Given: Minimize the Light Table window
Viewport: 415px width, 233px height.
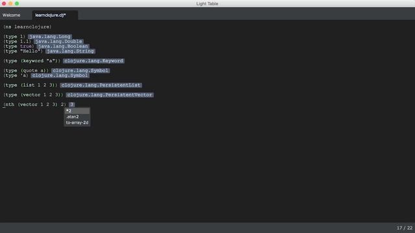Looking at the screenshot, I should (x=10, y=3).
